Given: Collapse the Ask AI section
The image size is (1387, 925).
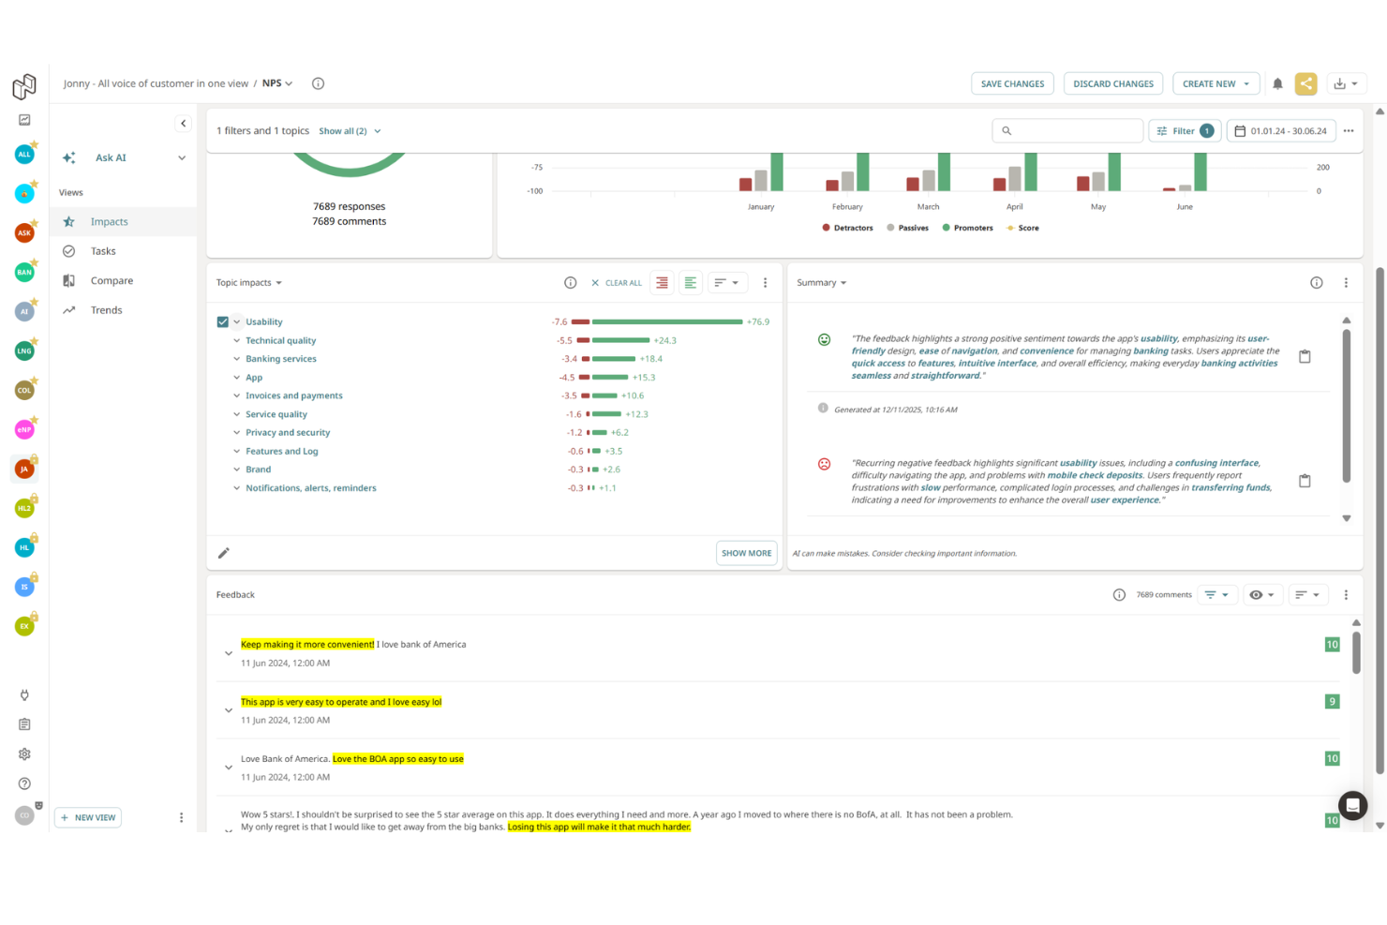Looking at the screenshot, I should (182, 157).
